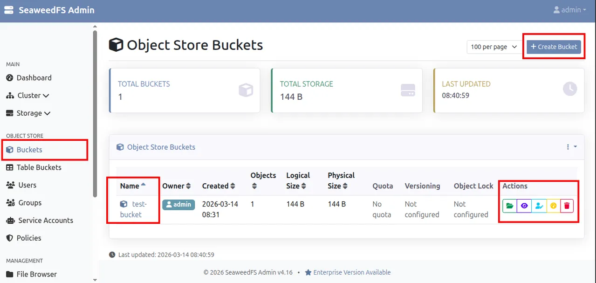
Task: Open the Policies page
Action: coord(24,238)
